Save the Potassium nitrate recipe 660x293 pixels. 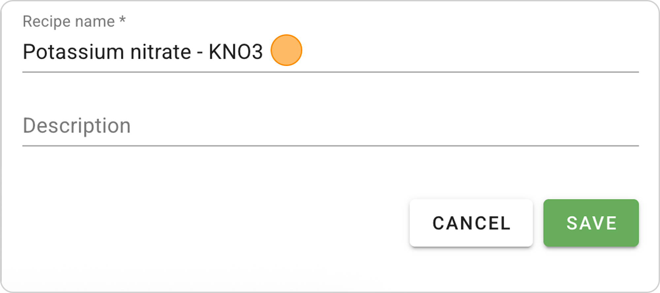pyautogui.click(x=591, y=223)
